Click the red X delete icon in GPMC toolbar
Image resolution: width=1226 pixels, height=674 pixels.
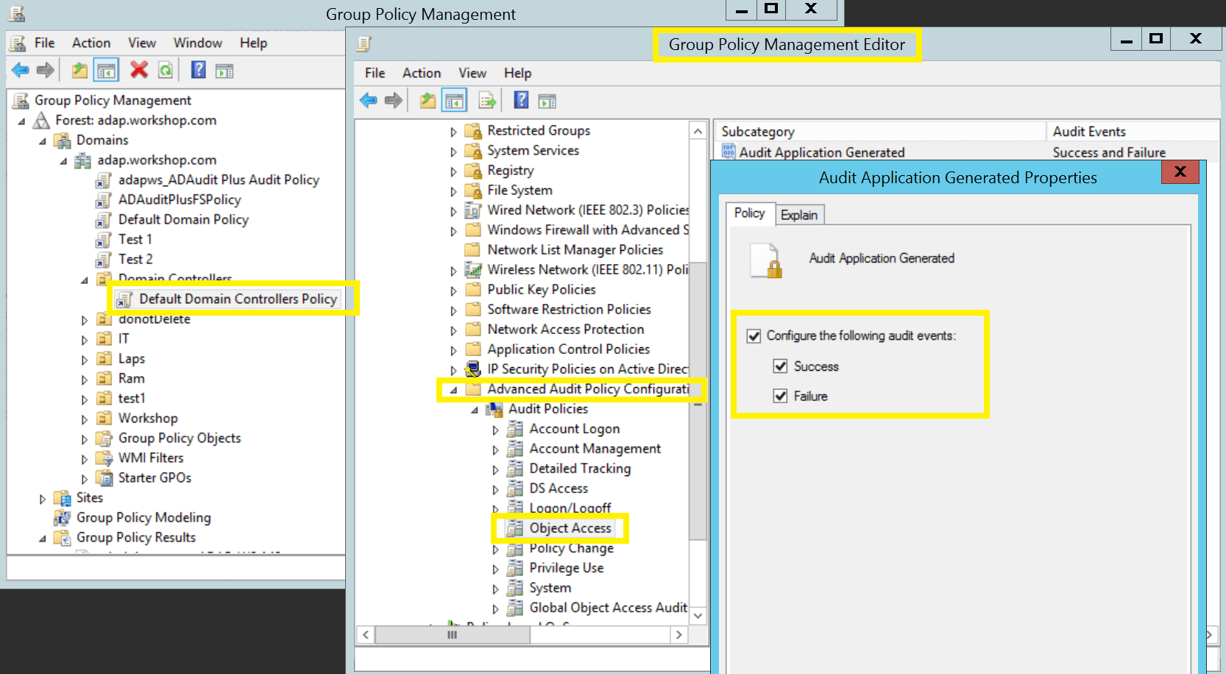point(138,70)
